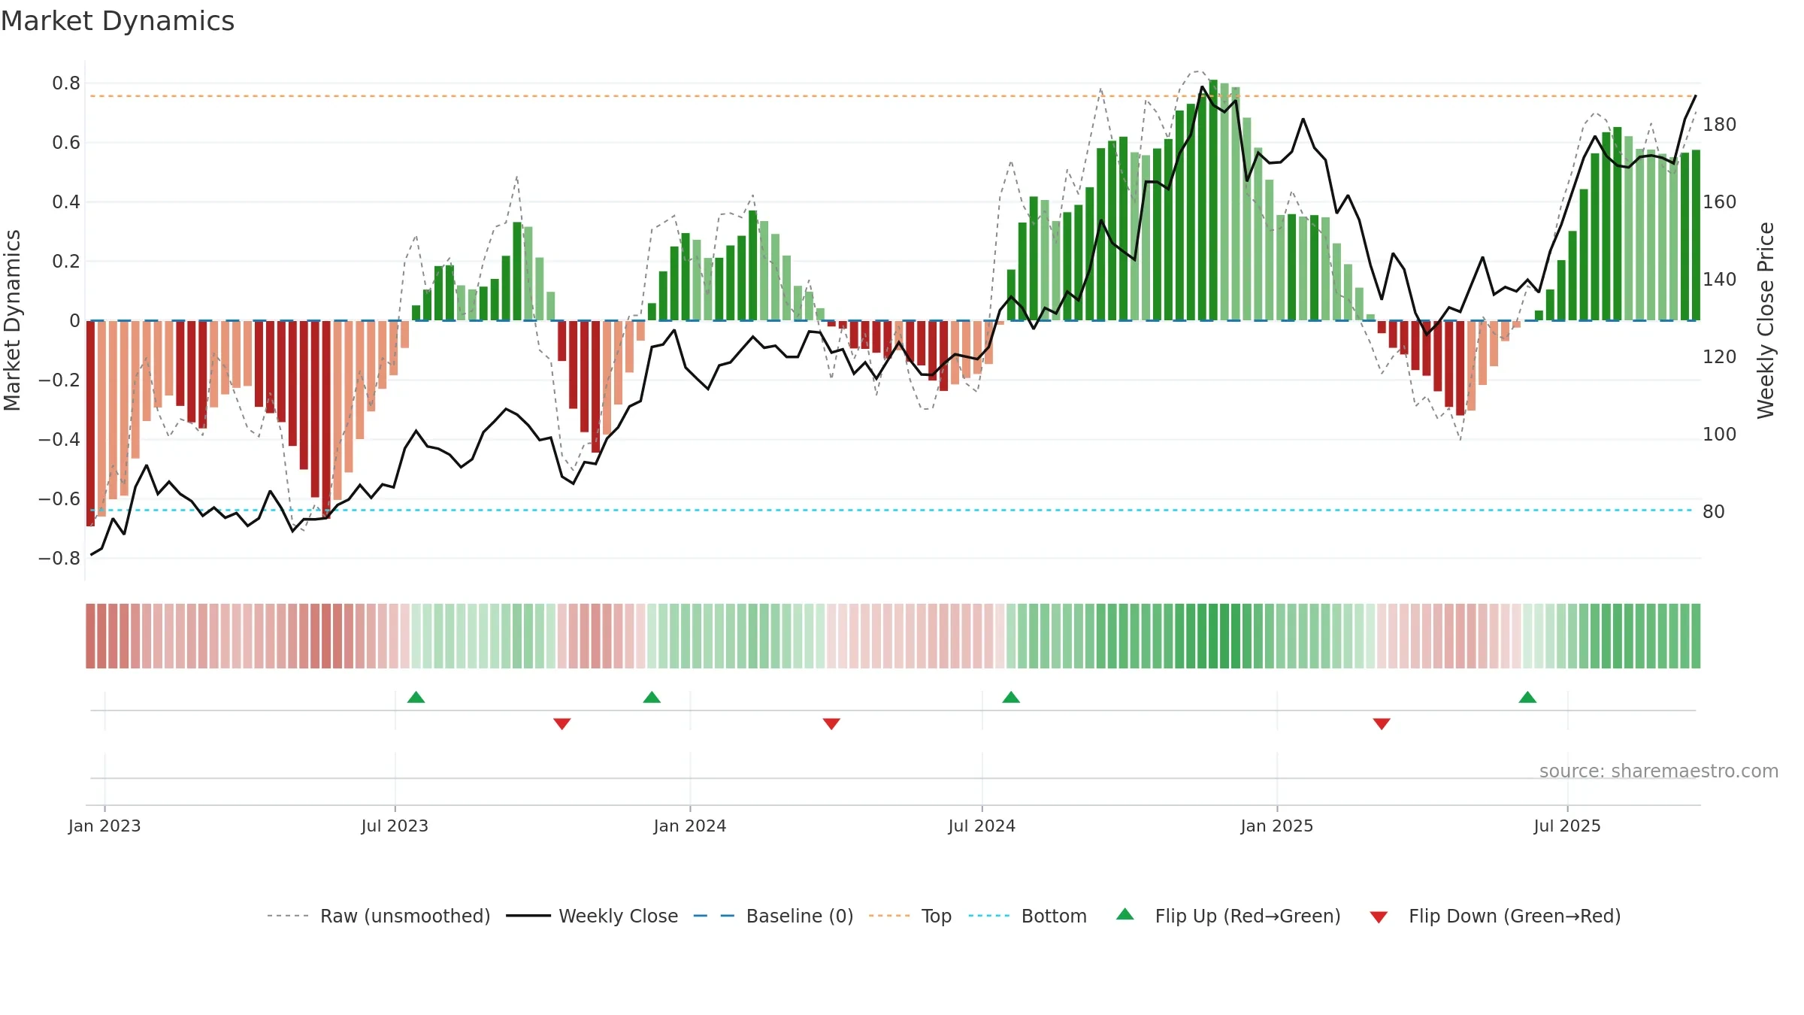Click the deepest red bar at chart start

(x=90, y=423)
